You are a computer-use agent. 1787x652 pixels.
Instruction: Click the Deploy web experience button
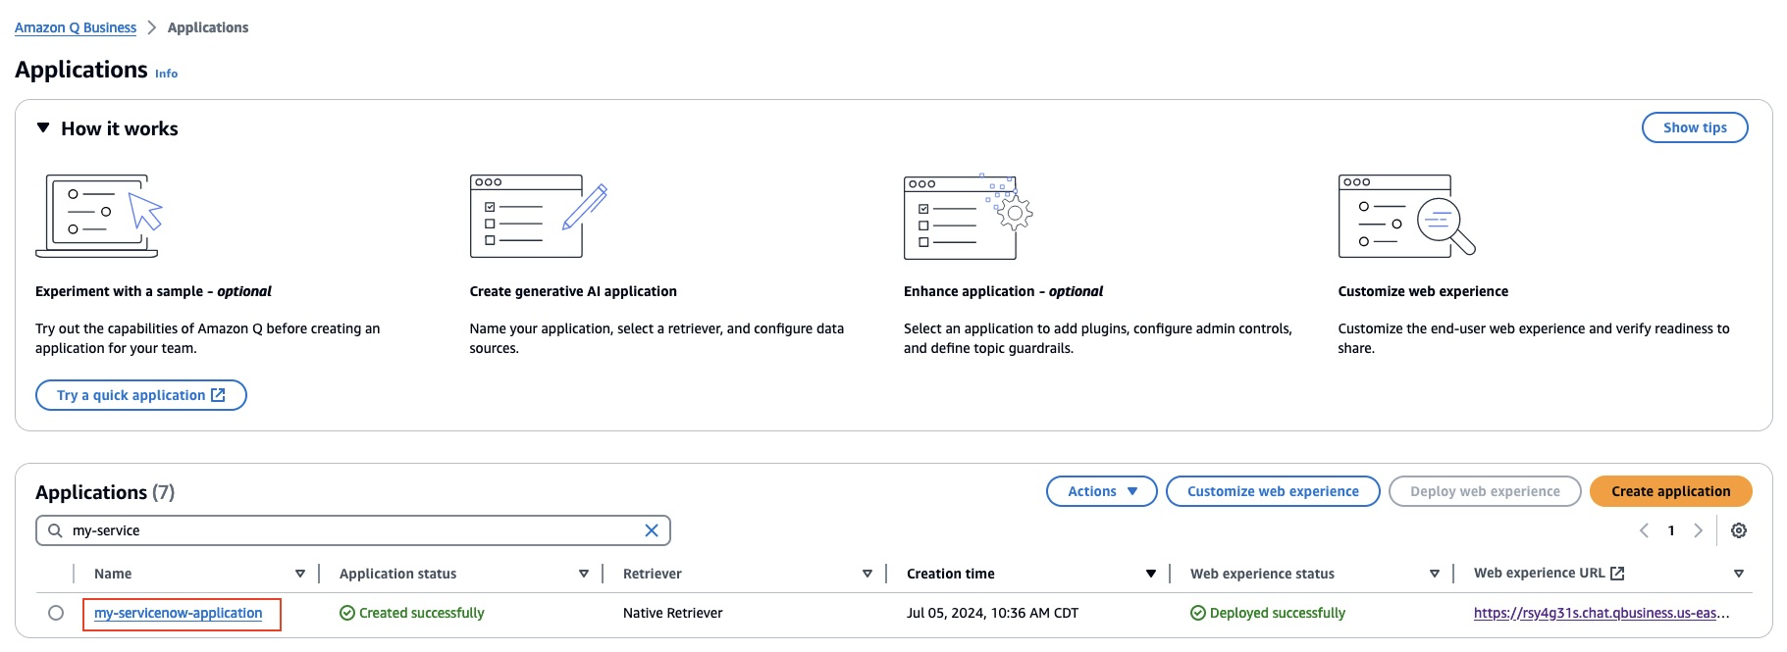[1485, 491]
